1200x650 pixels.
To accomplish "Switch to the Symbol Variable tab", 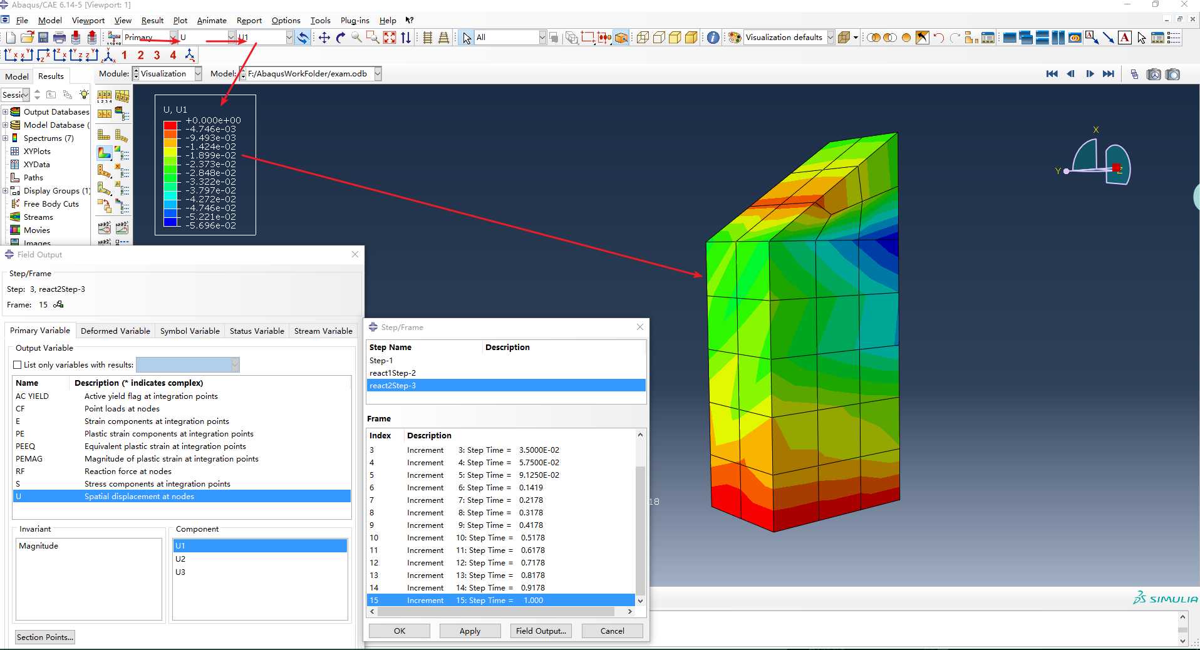I will click(190, 331).
